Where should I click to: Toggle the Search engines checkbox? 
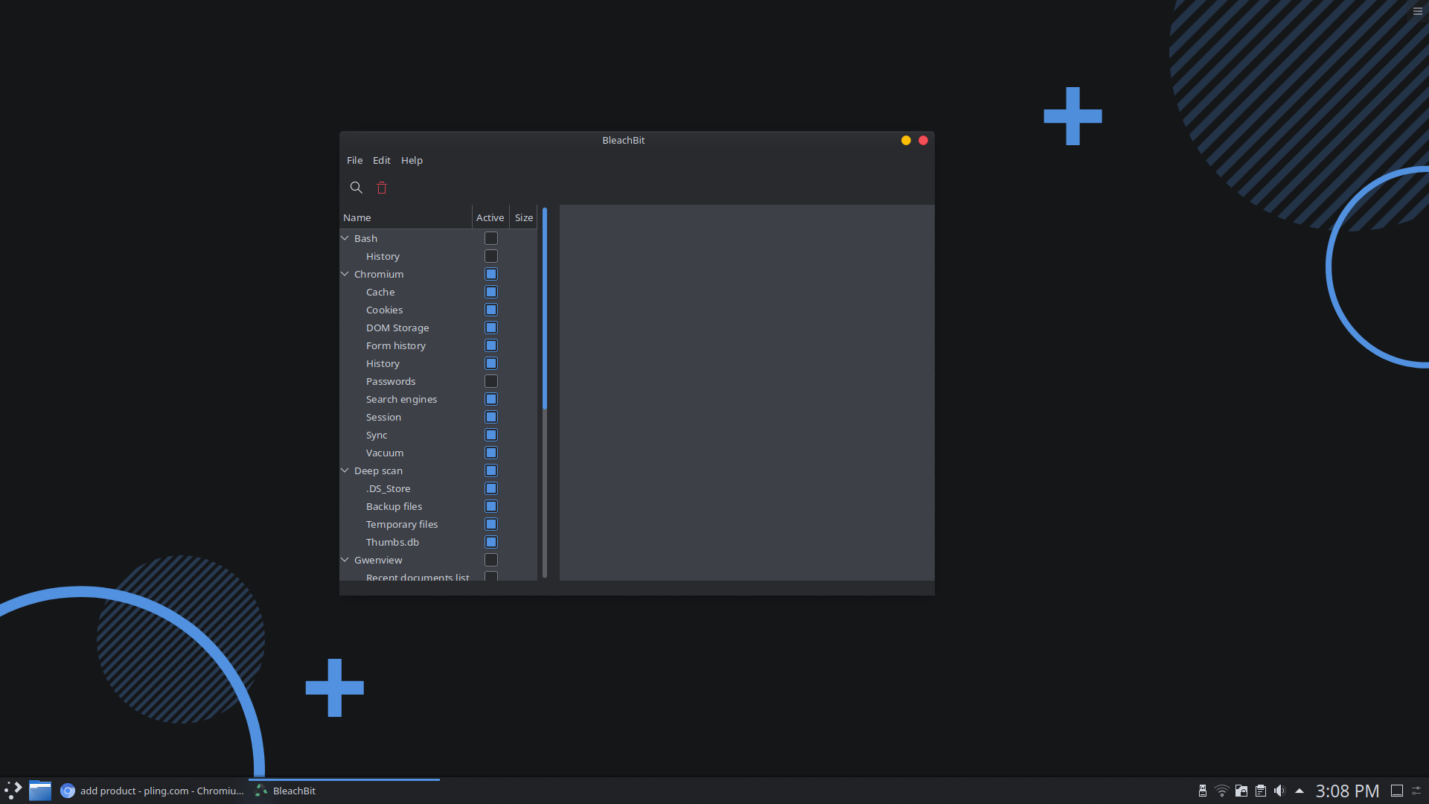[491, 399]
